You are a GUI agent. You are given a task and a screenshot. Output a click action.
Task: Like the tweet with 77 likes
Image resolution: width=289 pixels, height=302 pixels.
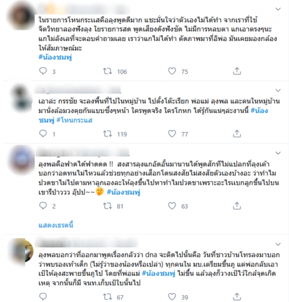click(x=172, y=133)
